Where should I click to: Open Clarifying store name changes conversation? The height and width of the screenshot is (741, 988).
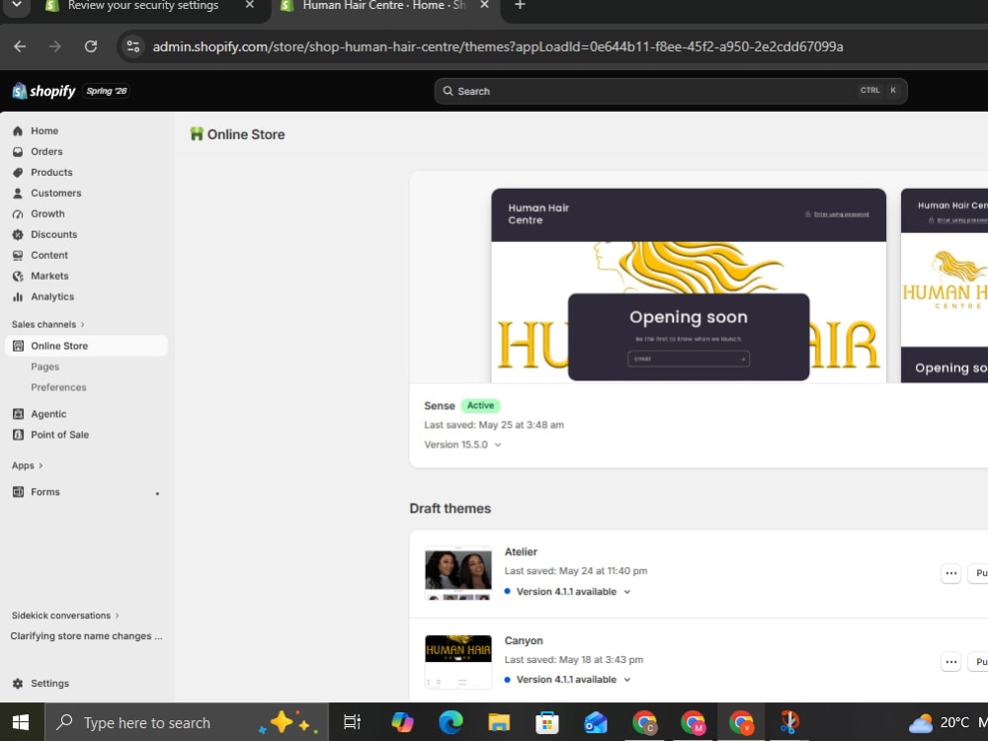[x=86, y=636]
